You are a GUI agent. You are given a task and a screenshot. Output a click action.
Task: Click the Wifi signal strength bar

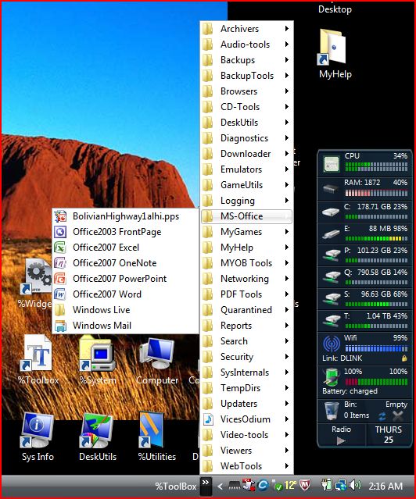[x=376, y=348]
